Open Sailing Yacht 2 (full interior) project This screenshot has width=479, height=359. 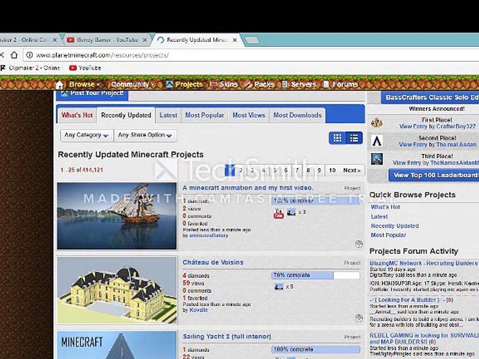click(227, 337)
